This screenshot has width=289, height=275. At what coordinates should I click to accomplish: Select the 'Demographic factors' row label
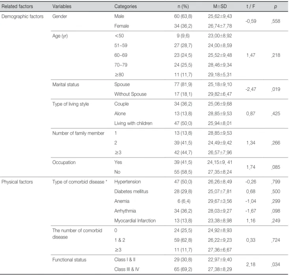[23, 17]
